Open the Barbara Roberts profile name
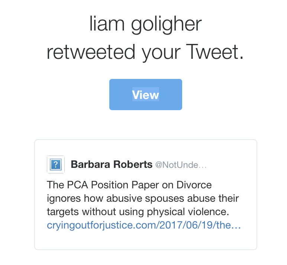287x265 pixels. point(111,165)
